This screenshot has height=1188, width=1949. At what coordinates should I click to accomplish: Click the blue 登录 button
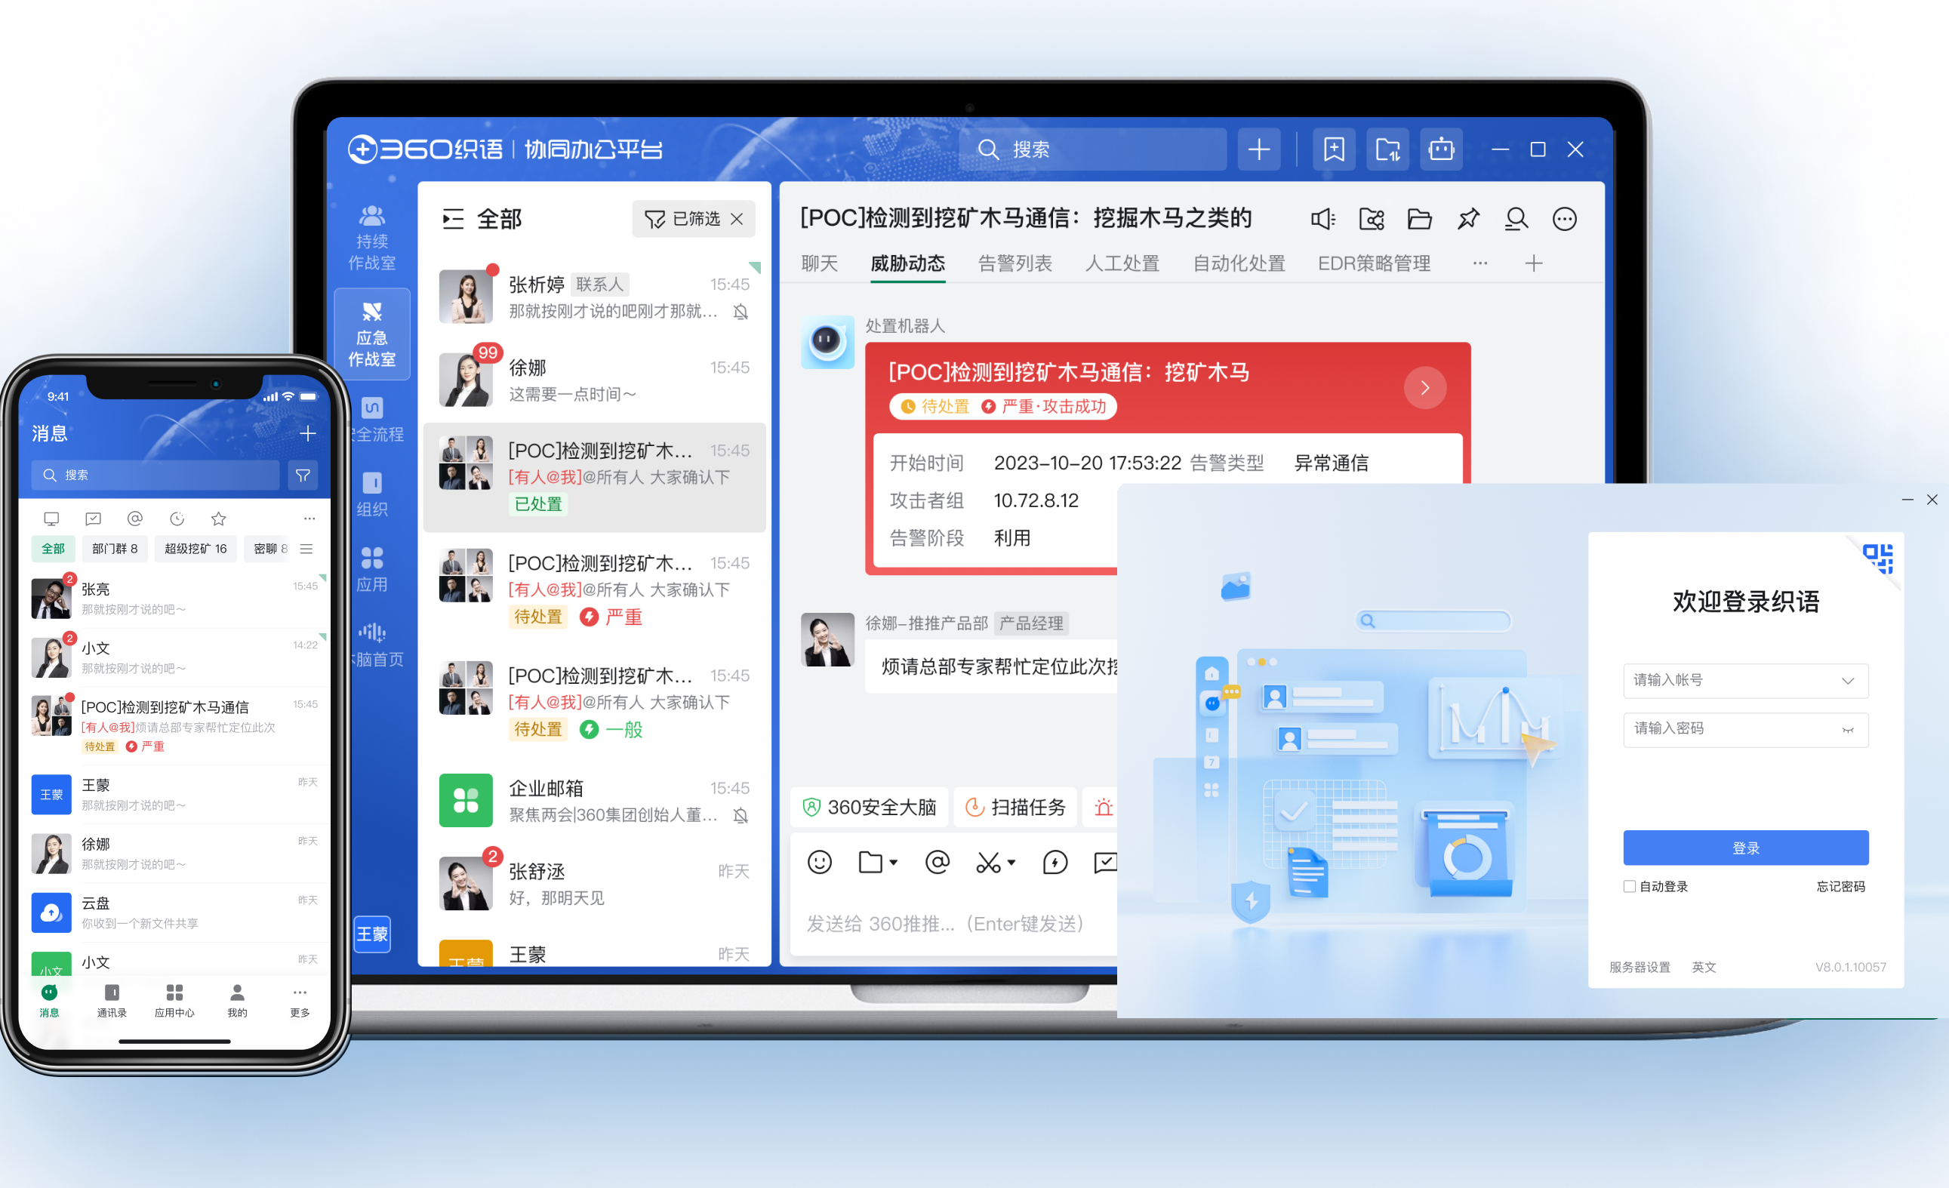[x=1745, y=847]
